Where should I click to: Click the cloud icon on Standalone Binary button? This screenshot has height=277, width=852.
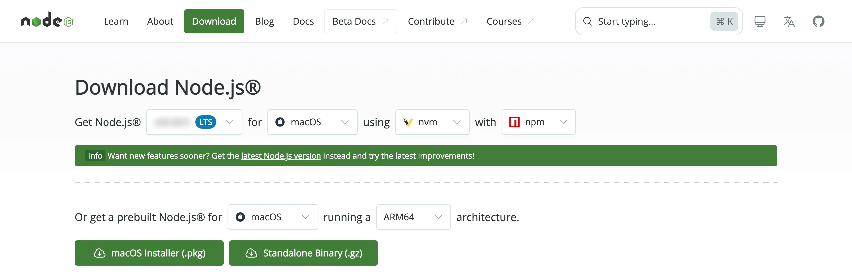pyautogui.click(x=251, y=253)
